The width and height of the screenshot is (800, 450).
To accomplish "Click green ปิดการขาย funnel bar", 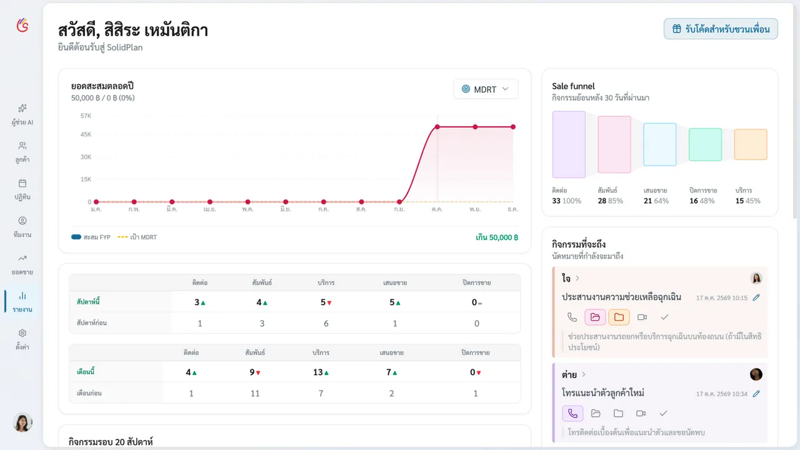I will [x=705, y=144].
